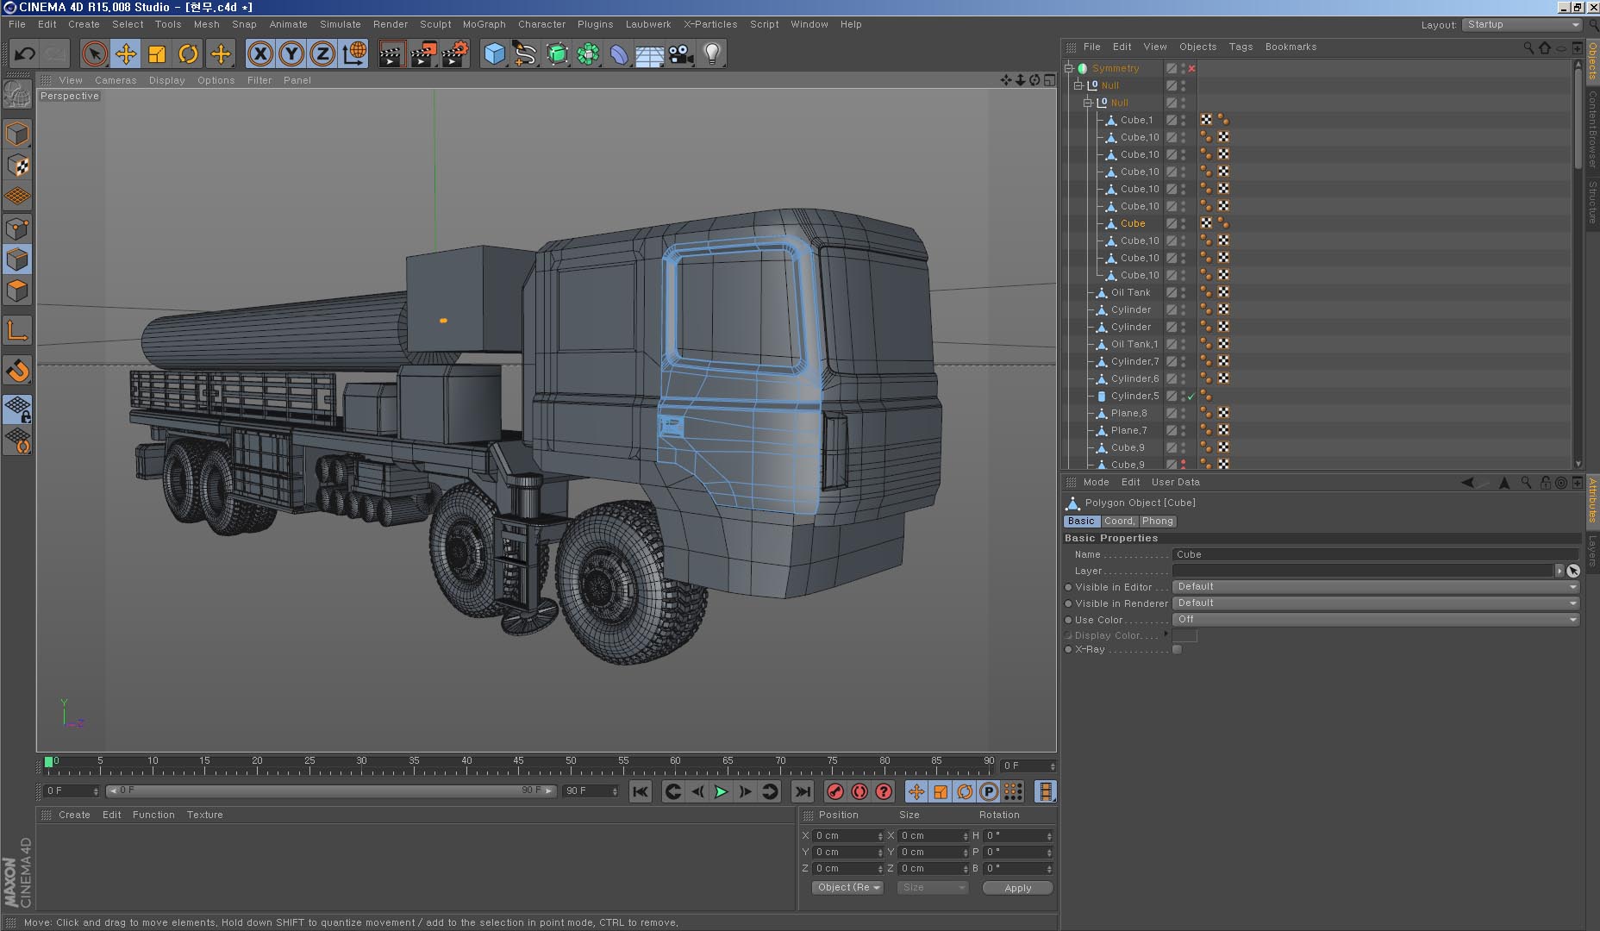Open the deformer objects icon

tap(619, 54)
